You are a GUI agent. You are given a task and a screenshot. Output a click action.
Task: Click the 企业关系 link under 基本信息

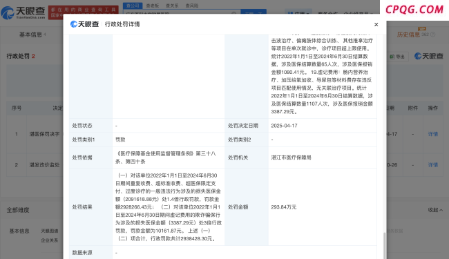(x=49, y=240)
